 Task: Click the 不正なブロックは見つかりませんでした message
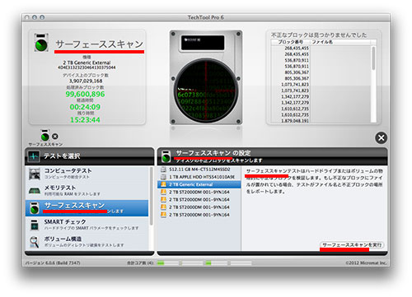pos(319,35)
